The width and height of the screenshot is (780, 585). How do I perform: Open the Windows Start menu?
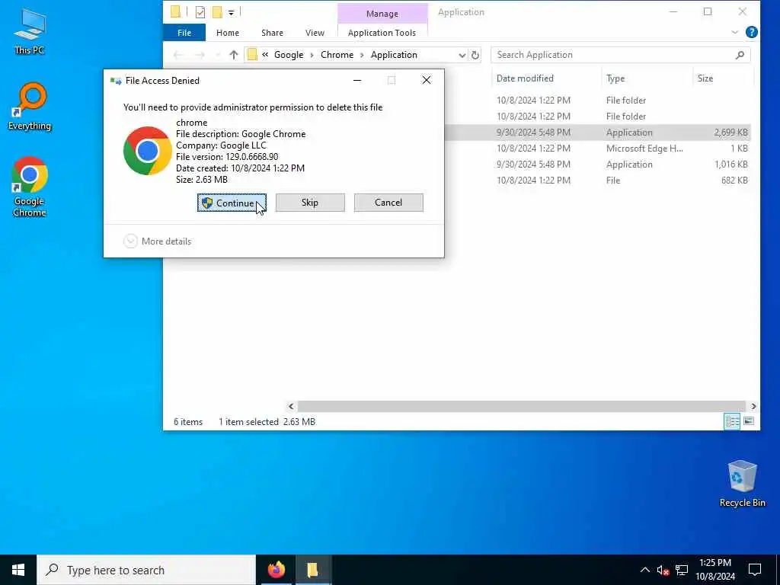point(18,570)
